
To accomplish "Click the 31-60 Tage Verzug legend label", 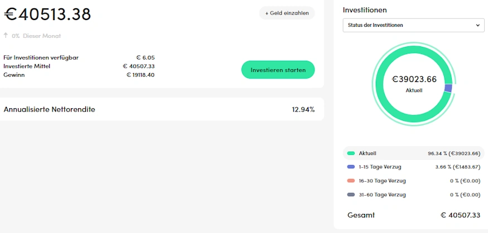I will pyautogui.click(x=382, y=195).
